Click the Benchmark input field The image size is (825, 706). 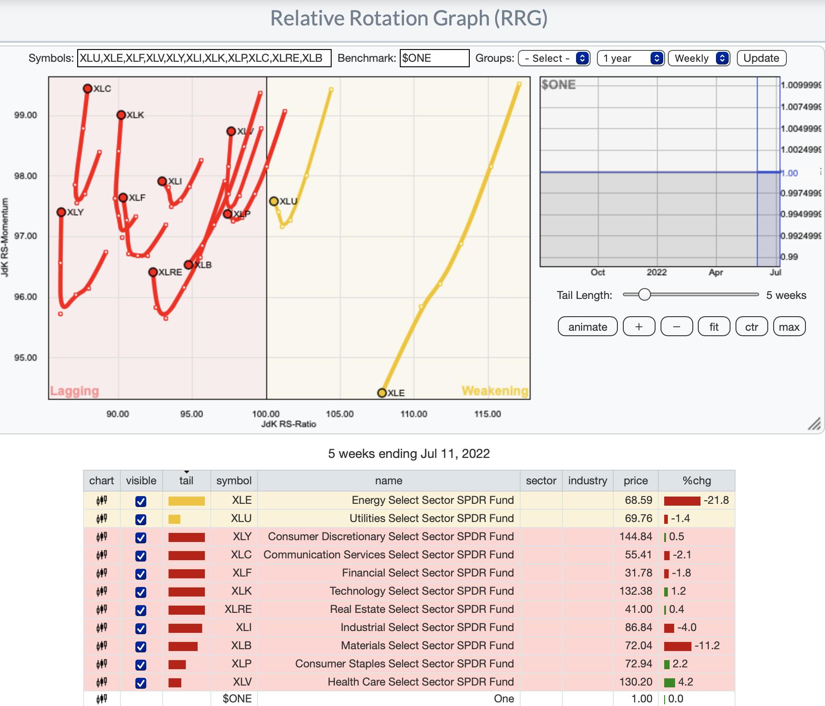coord(434,58)
